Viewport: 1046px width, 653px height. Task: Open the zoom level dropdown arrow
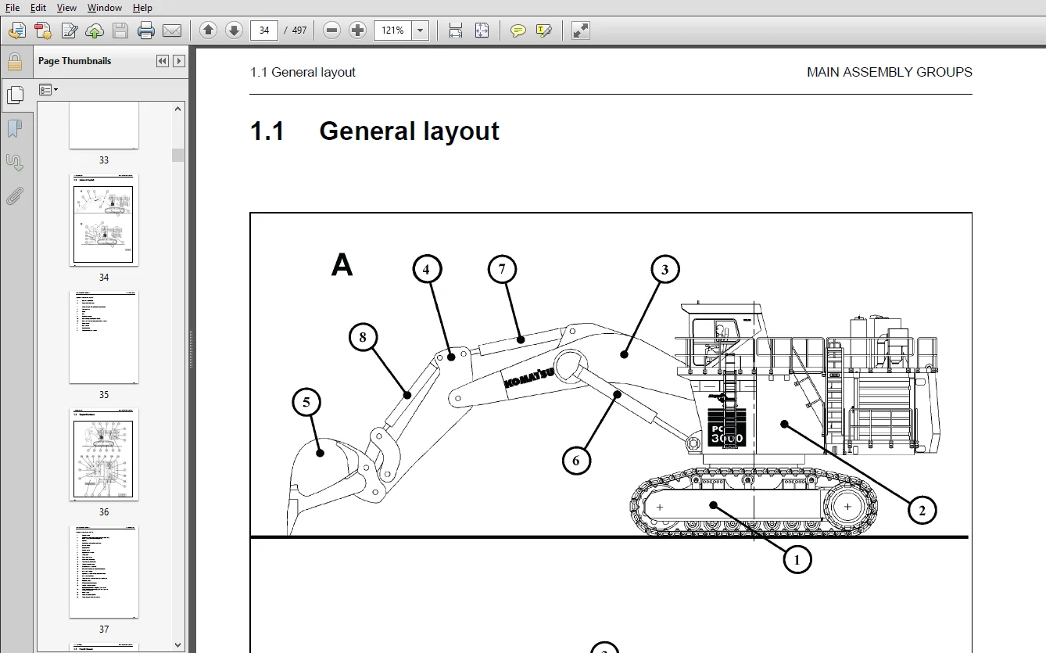click(421, 30)
